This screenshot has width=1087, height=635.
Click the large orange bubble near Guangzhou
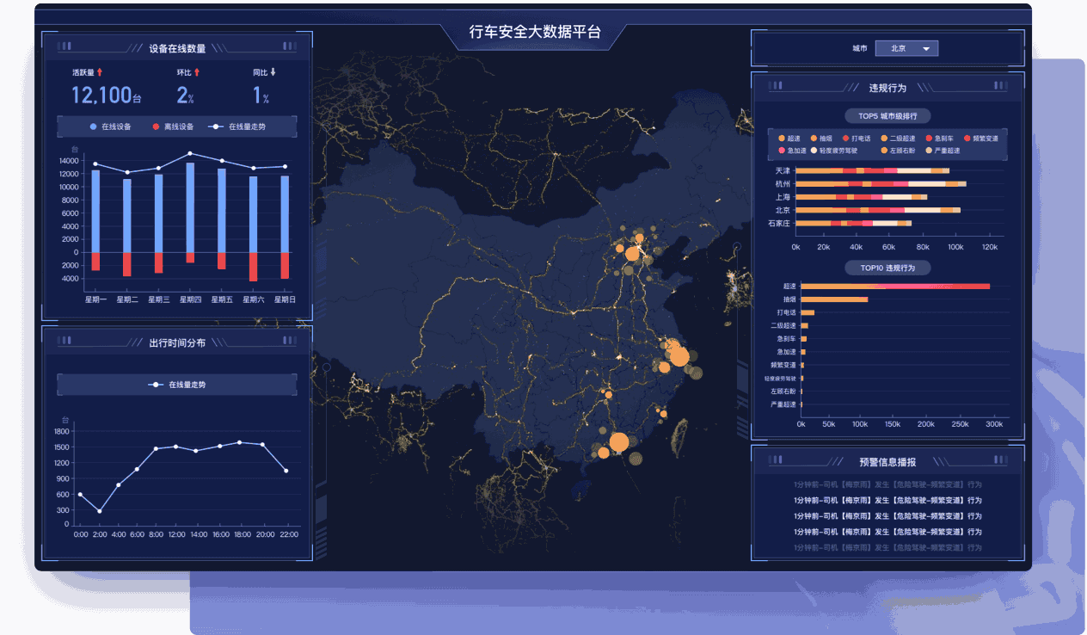618,443
